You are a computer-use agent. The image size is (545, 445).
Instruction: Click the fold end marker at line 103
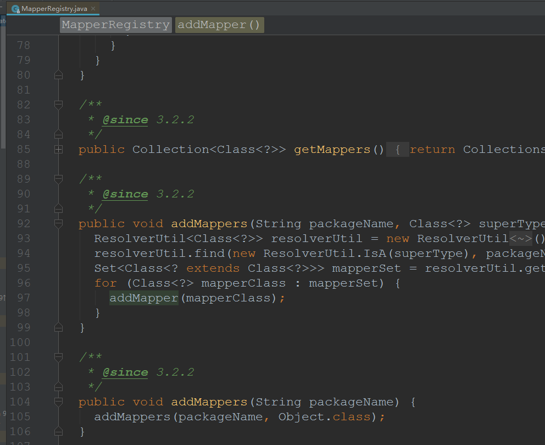click(x=58, y=387)
